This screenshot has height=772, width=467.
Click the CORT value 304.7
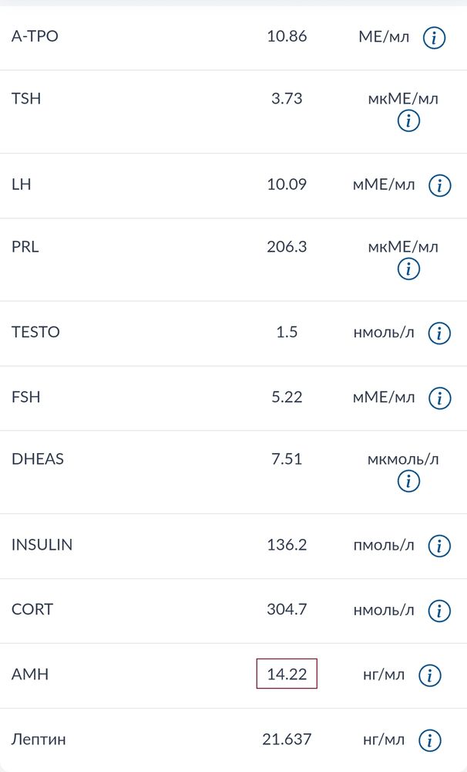pyautogui.click(x=287, y=609)
